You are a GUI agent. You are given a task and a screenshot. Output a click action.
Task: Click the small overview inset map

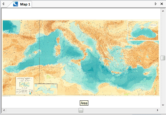46,89
